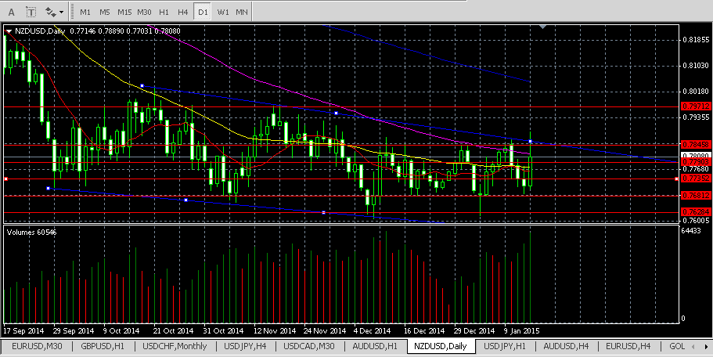The width and height of the screenshot is (713, 357).
Task: Select the Text Label tool (T icon)
Action: [x=31, y=12]
